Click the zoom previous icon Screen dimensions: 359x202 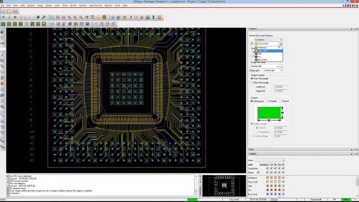tap(87, 17)
